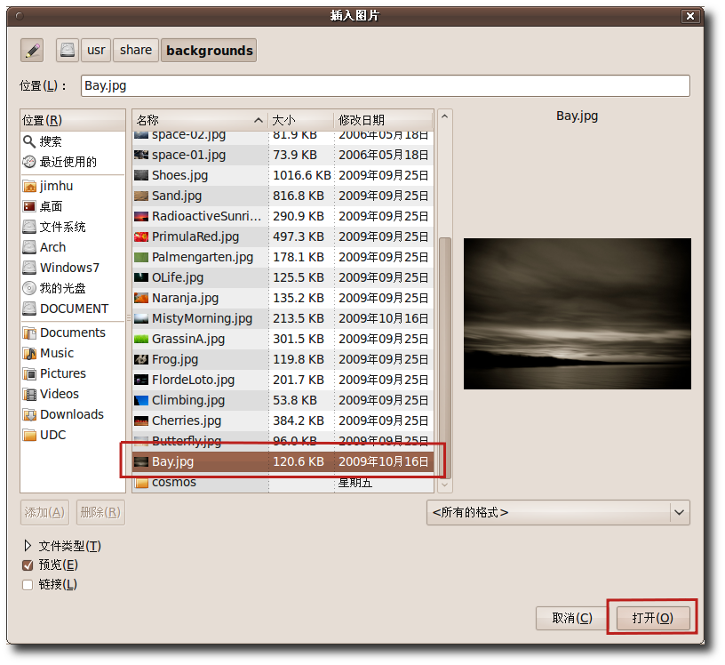Click the Bay.jpg preview image

tap(577, 313)
